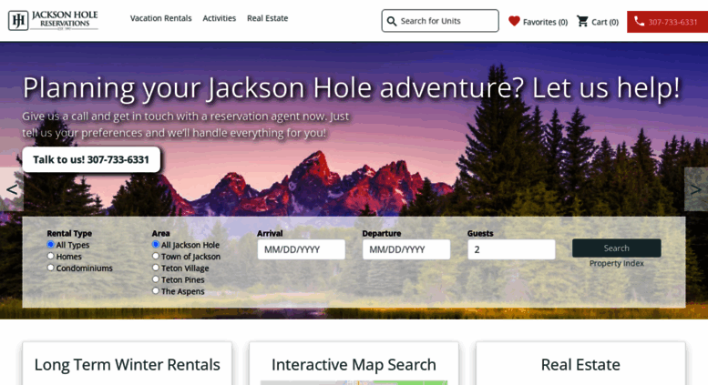
Task: Choose Condominiums rental type
Action: point(51,268)
